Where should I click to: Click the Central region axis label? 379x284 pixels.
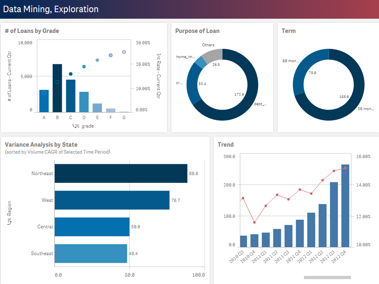pyautogui.click(x=45, y=227)
